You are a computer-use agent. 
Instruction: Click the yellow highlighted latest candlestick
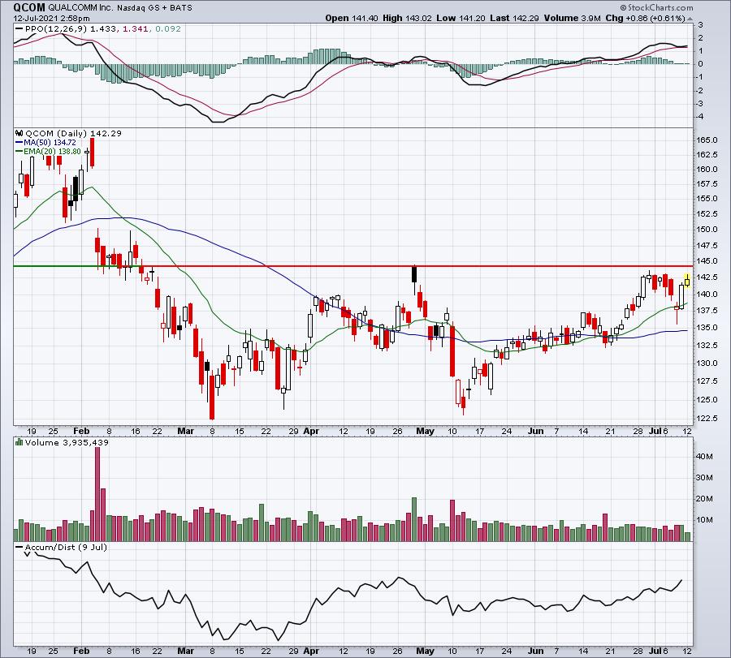click(687, 280)
